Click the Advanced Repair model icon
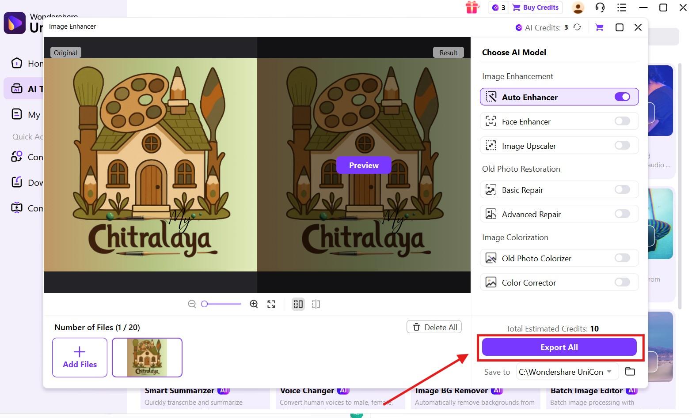The image size is (692, 418). [x=491, y=214]
